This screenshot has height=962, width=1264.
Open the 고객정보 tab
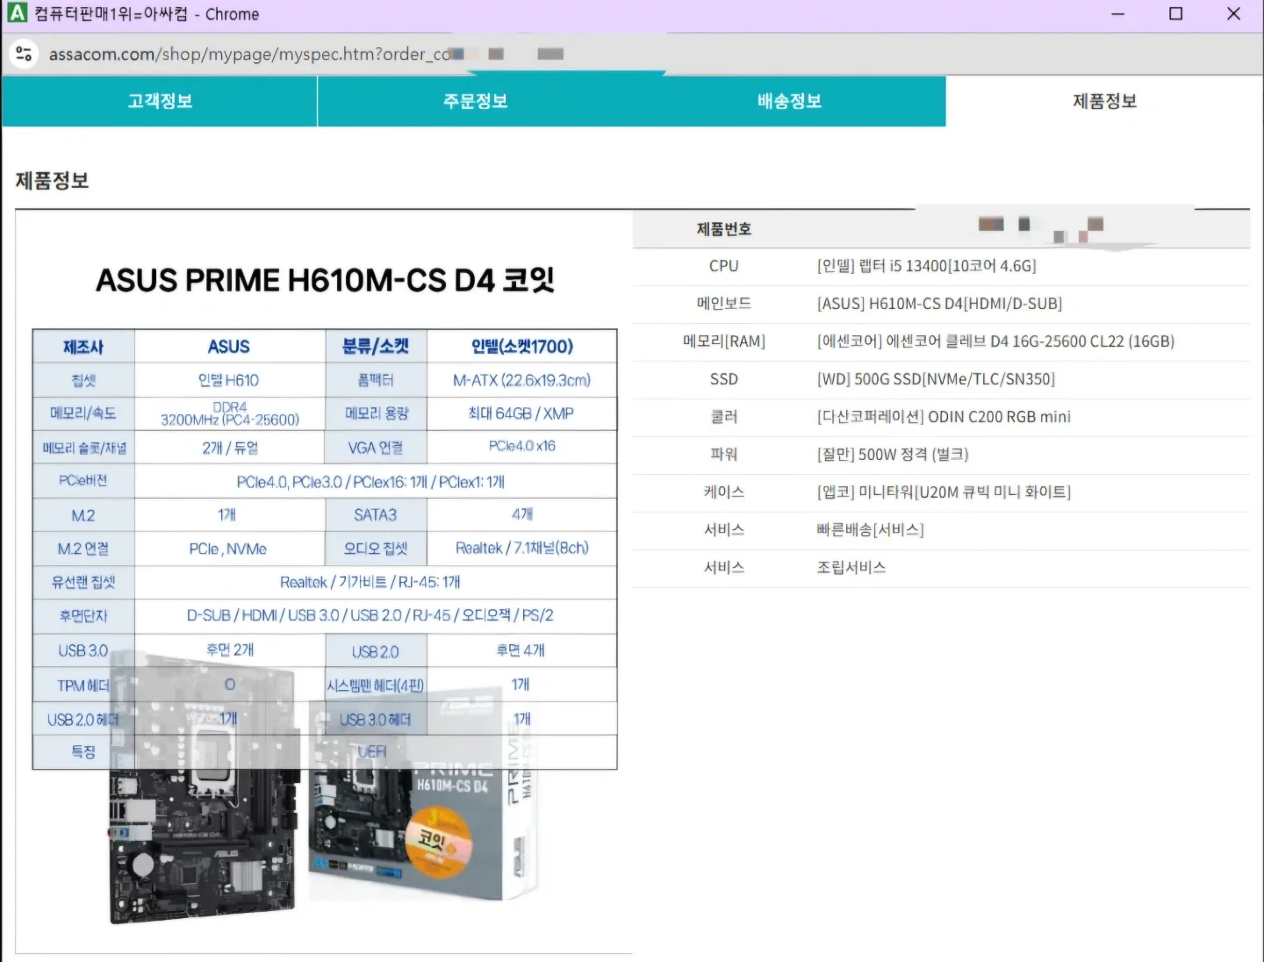point(159,101)
